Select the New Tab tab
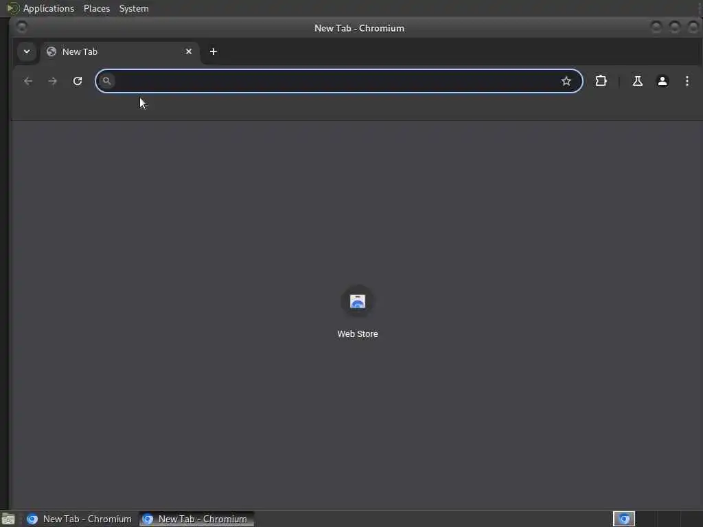This screenshot has width=703, height=527. click(119, 52)
